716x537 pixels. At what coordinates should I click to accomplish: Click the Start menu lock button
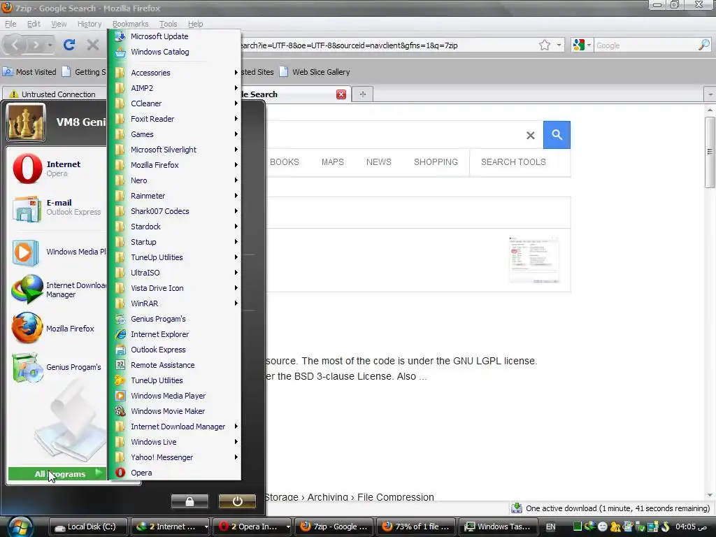click(x=189, y=501)
